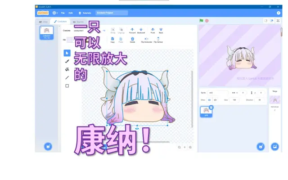Open the Fill color dropdown
Viewport: 288px width, 180px height.
pos(70,40)
